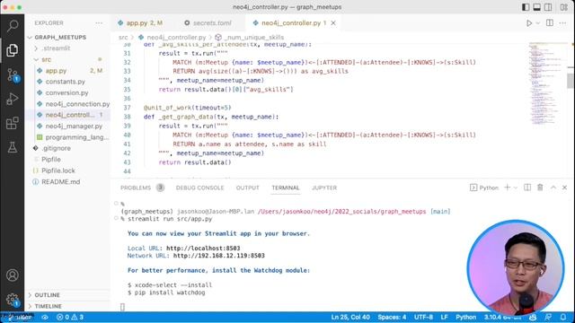Open the OUTPUT panel tab
Viewport: 575px width, 323px height.
(248, 188)
